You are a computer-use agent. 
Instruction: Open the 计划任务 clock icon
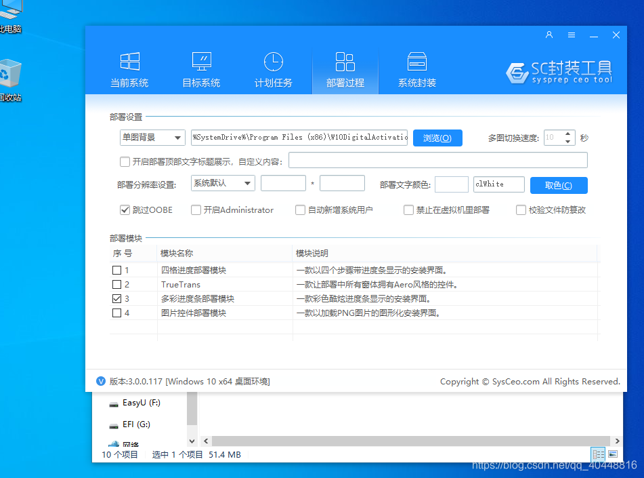click(273, 62)
